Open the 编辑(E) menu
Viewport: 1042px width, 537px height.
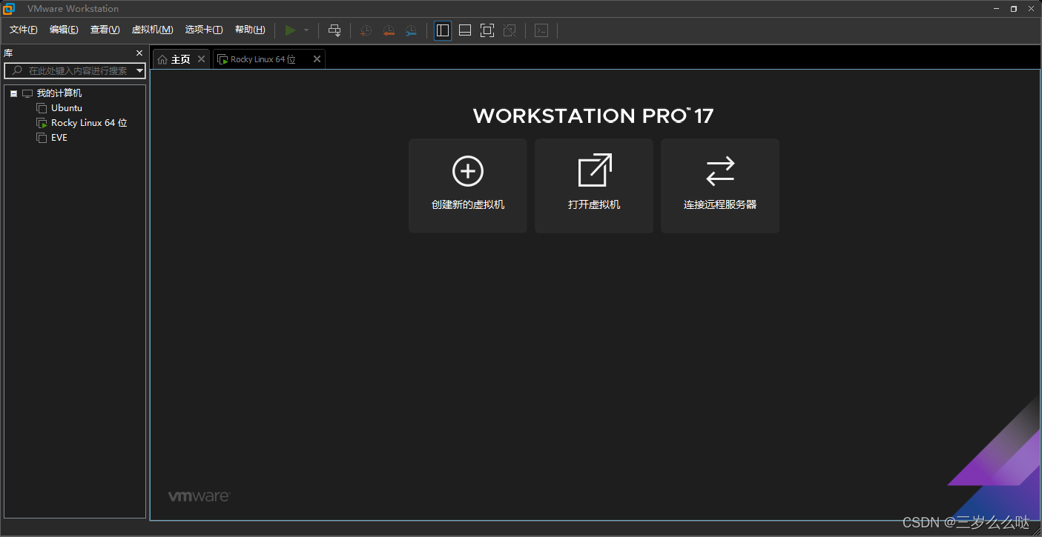pos(64,30)
